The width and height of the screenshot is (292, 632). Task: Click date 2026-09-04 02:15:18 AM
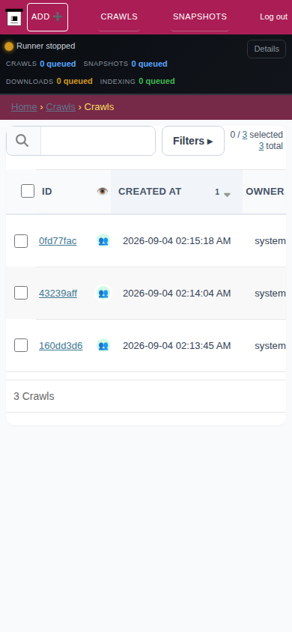click(x=177, y=241)
